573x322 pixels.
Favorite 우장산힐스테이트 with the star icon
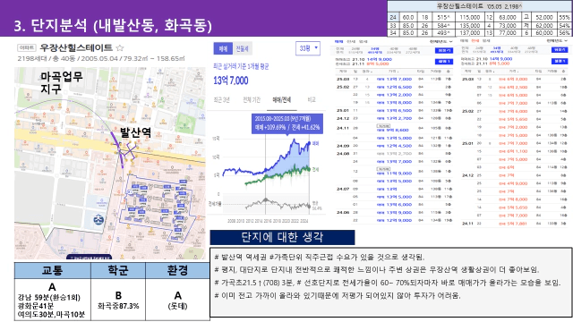[x=120, y=47]
